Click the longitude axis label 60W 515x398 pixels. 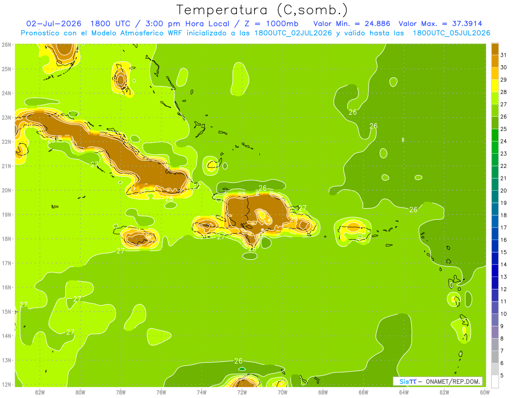pos(485,392)
